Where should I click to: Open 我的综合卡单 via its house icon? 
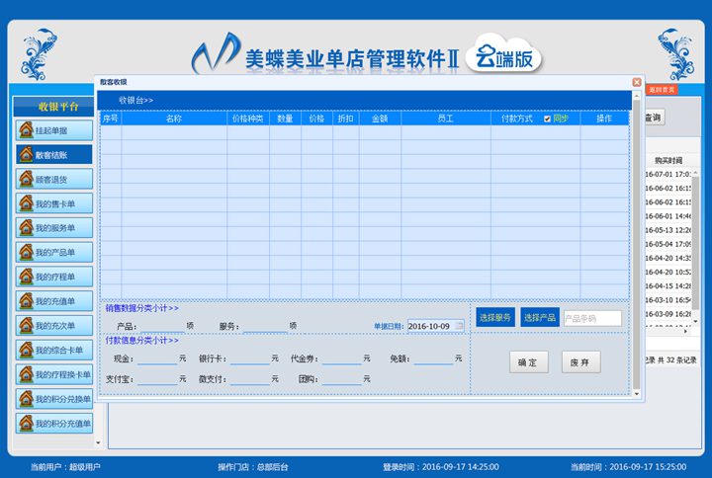pos(26,351)
